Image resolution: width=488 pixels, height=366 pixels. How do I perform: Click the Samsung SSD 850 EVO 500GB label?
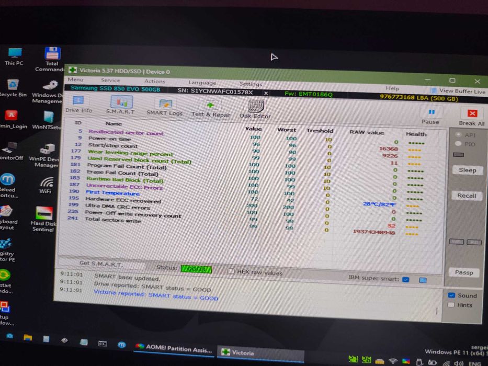(116, 89)
